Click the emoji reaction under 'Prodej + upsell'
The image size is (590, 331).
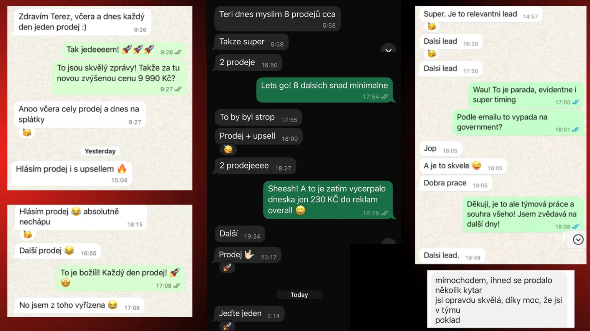228,149
